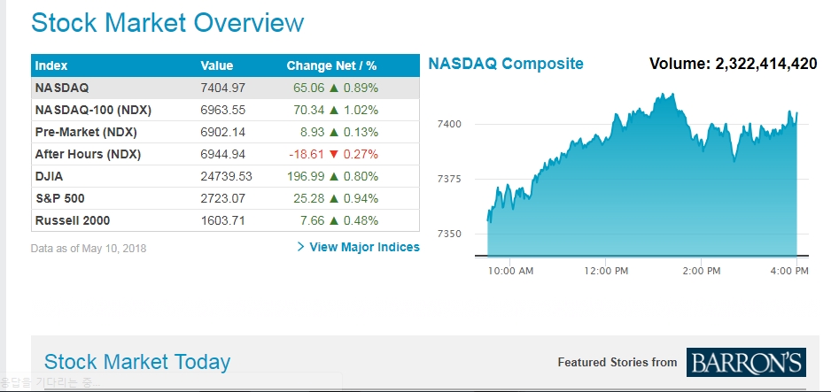Image resolution: width=831 pixels, height=392 pixels.
Task: Click the Stock Market Today heading
Action: click(x=137, y=362)
